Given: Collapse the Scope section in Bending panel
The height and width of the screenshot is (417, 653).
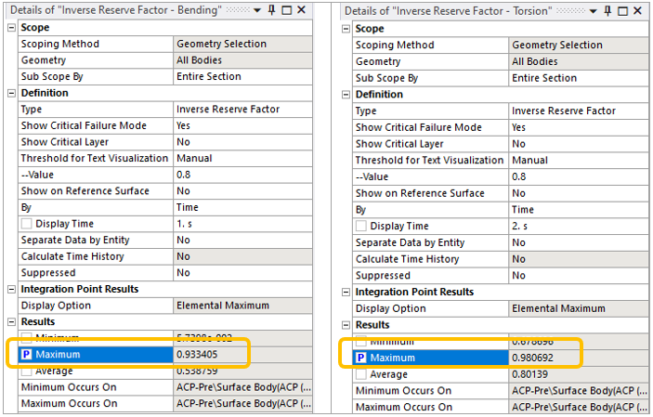Looking at the screenshot, I should click(x=11, y=28).
